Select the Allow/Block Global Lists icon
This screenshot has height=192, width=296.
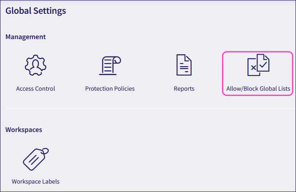(258, 65)
